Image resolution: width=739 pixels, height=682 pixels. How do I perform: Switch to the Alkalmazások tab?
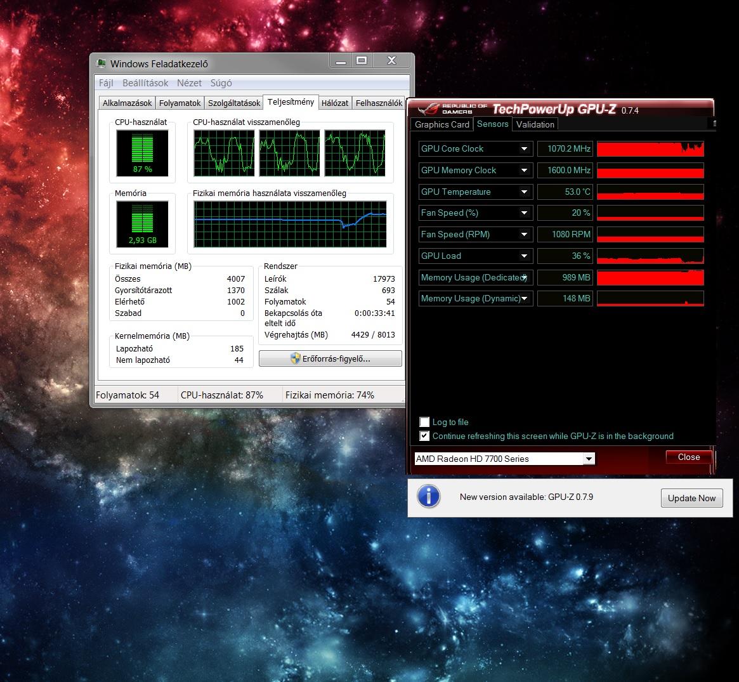(x=128, y=103)
